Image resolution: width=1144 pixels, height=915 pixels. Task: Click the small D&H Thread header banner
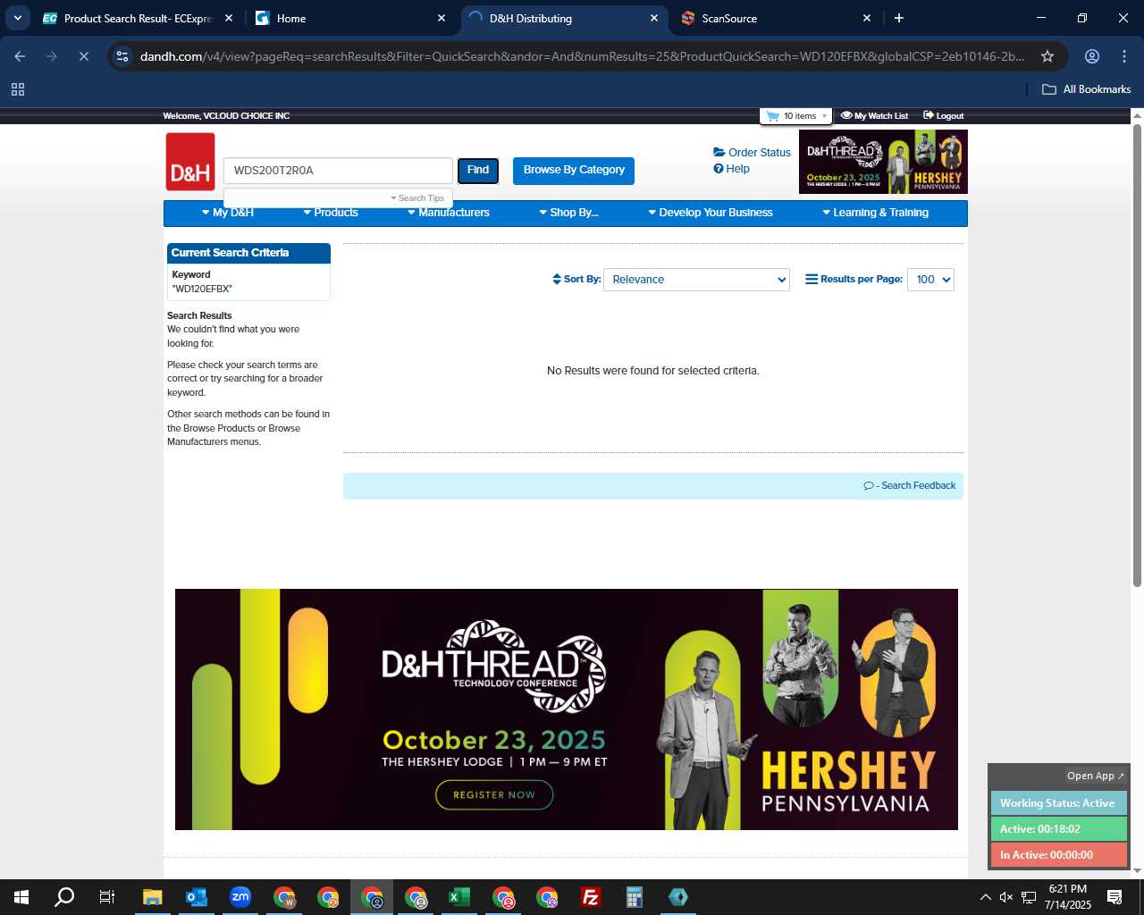[883, 162]
